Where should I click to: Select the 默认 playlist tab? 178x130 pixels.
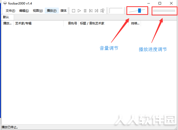[x=7, y=17]
